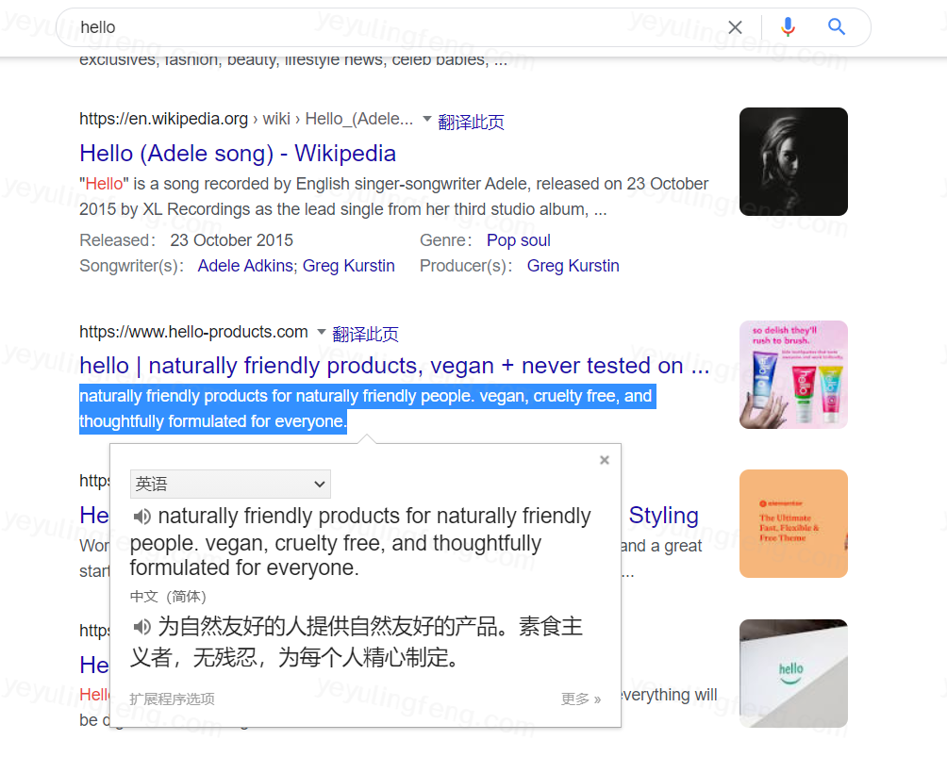Screen dimensions: 947x773
Task: Open the hello naturally friendly products result
Action: 394,366
